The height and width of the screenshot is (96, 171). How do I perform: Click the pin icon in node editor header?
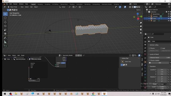click(84, 55)
